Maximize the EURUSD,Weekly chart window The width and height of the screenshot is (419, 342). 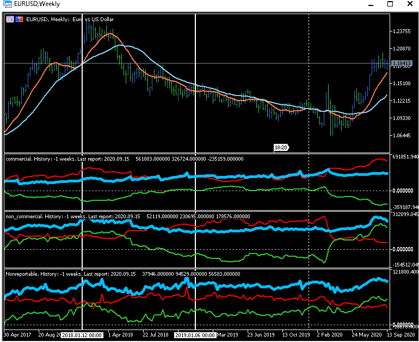coord(390,4)
